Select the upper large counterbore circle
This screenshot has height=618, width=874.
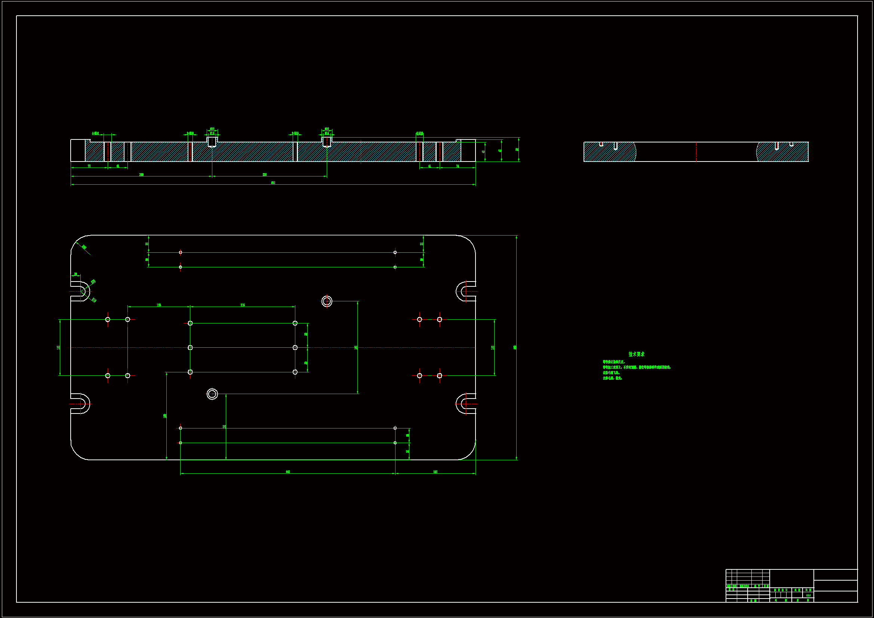click(x=327, y=301)
